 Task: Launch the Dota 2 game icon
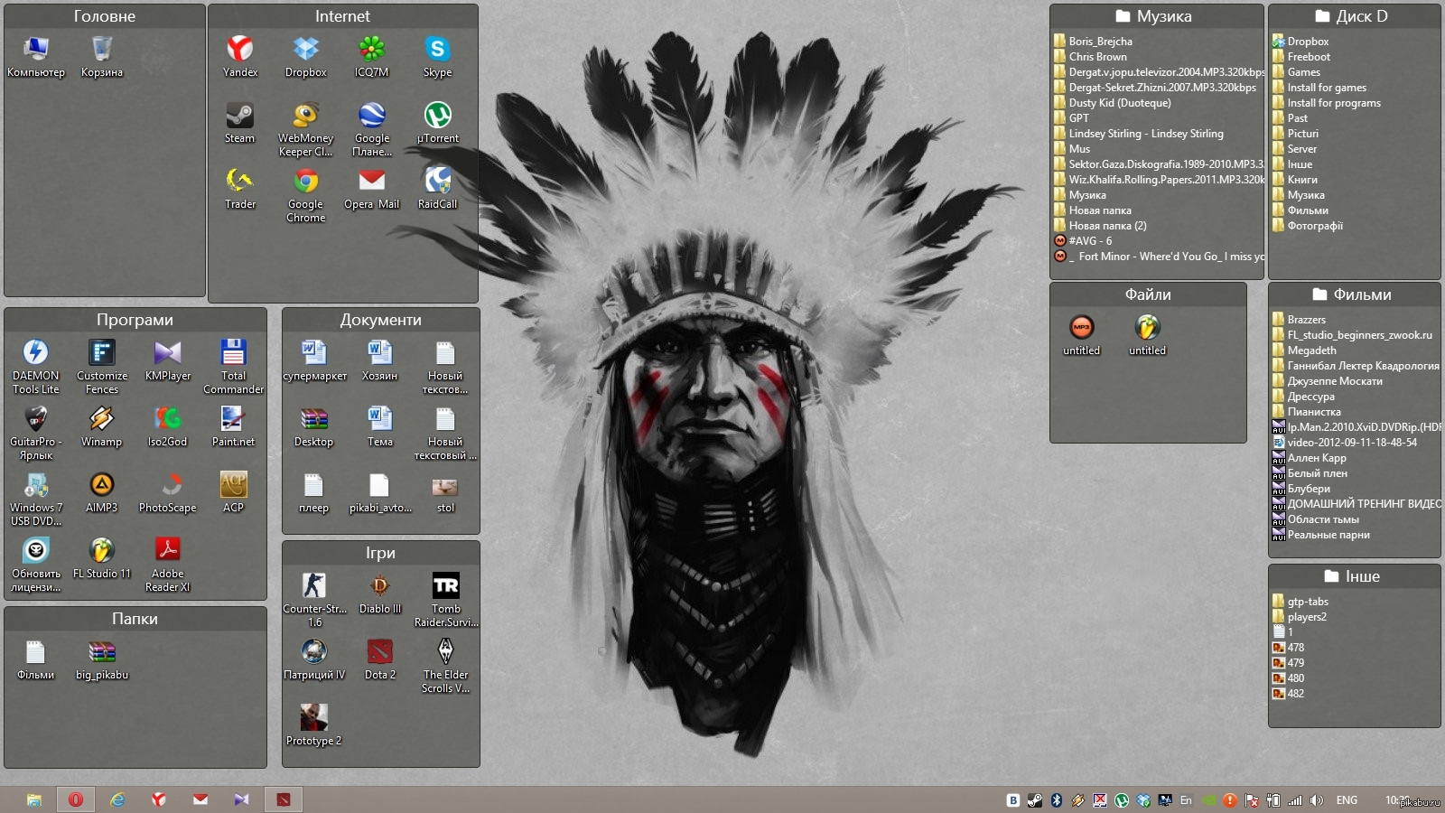pyautogui.click(x=380, y=652)
